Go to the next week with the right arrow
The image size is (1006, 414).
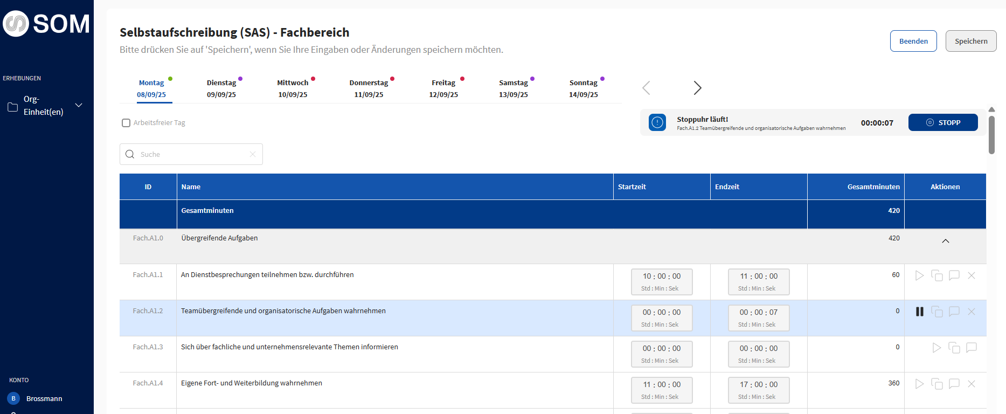click(x=697, y=88)
